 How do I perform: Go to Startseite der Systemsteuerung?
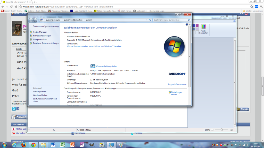click(x=46, y=26)
